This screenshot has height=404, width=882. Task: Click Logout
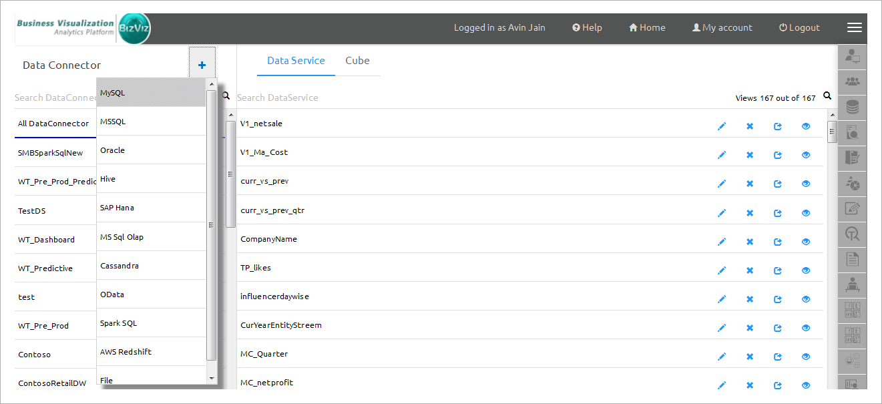(799, 27)
